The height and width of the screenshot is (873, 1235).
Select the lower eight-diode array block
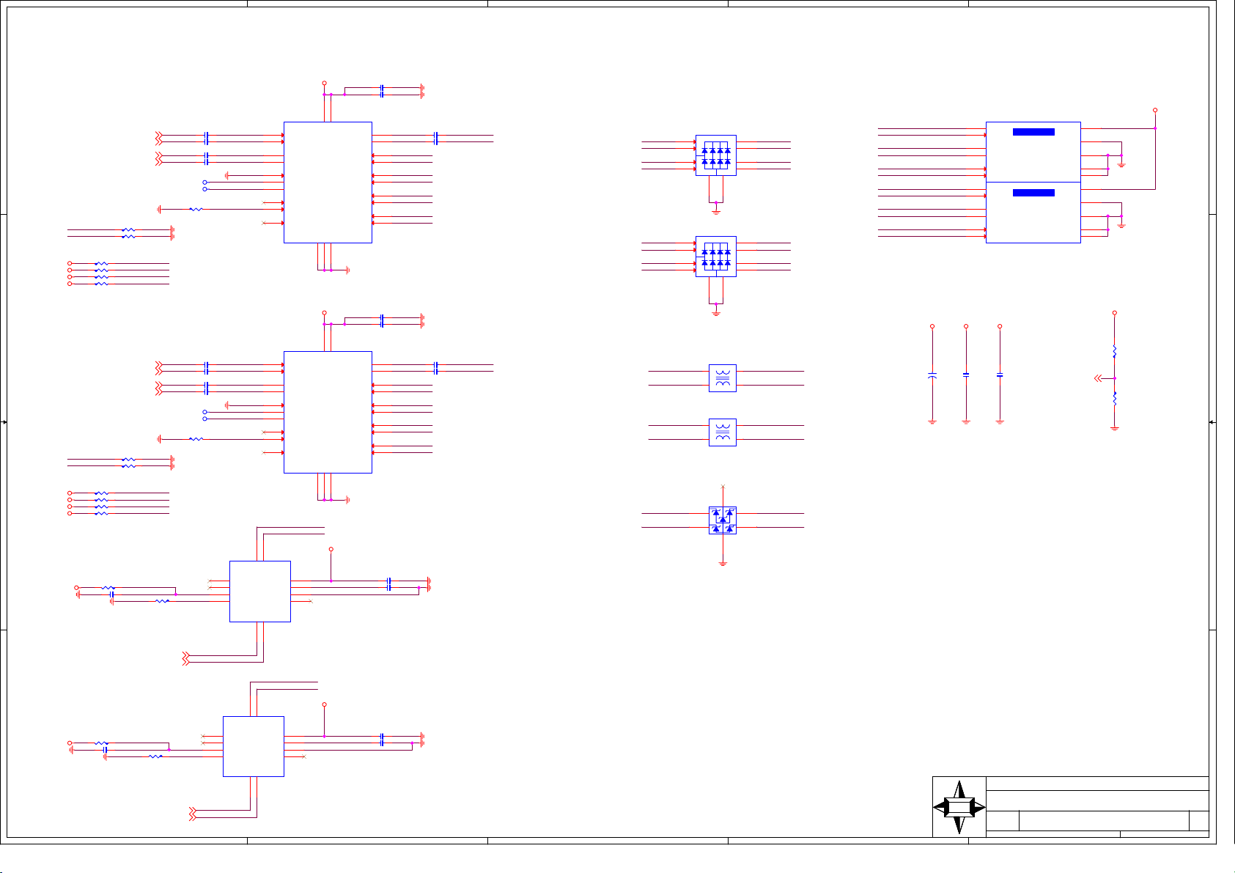716,257
